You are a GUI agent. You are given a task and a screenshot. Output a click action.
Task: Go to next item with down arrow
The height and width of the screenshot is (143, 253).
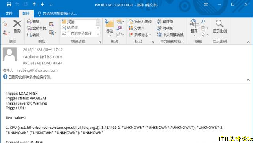click(x=43, y=4)
